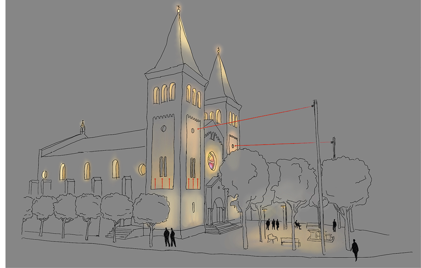Click the lone pedestrian walking at bottom right
421x268 pixels.
click(x=354, y=250)
